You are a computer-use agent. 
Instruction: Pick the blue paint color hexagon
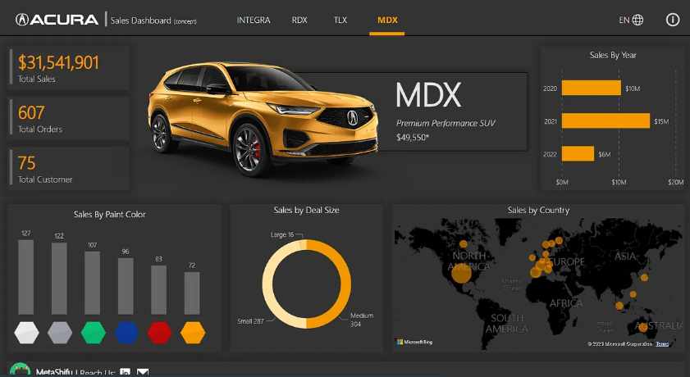[126, 332]
